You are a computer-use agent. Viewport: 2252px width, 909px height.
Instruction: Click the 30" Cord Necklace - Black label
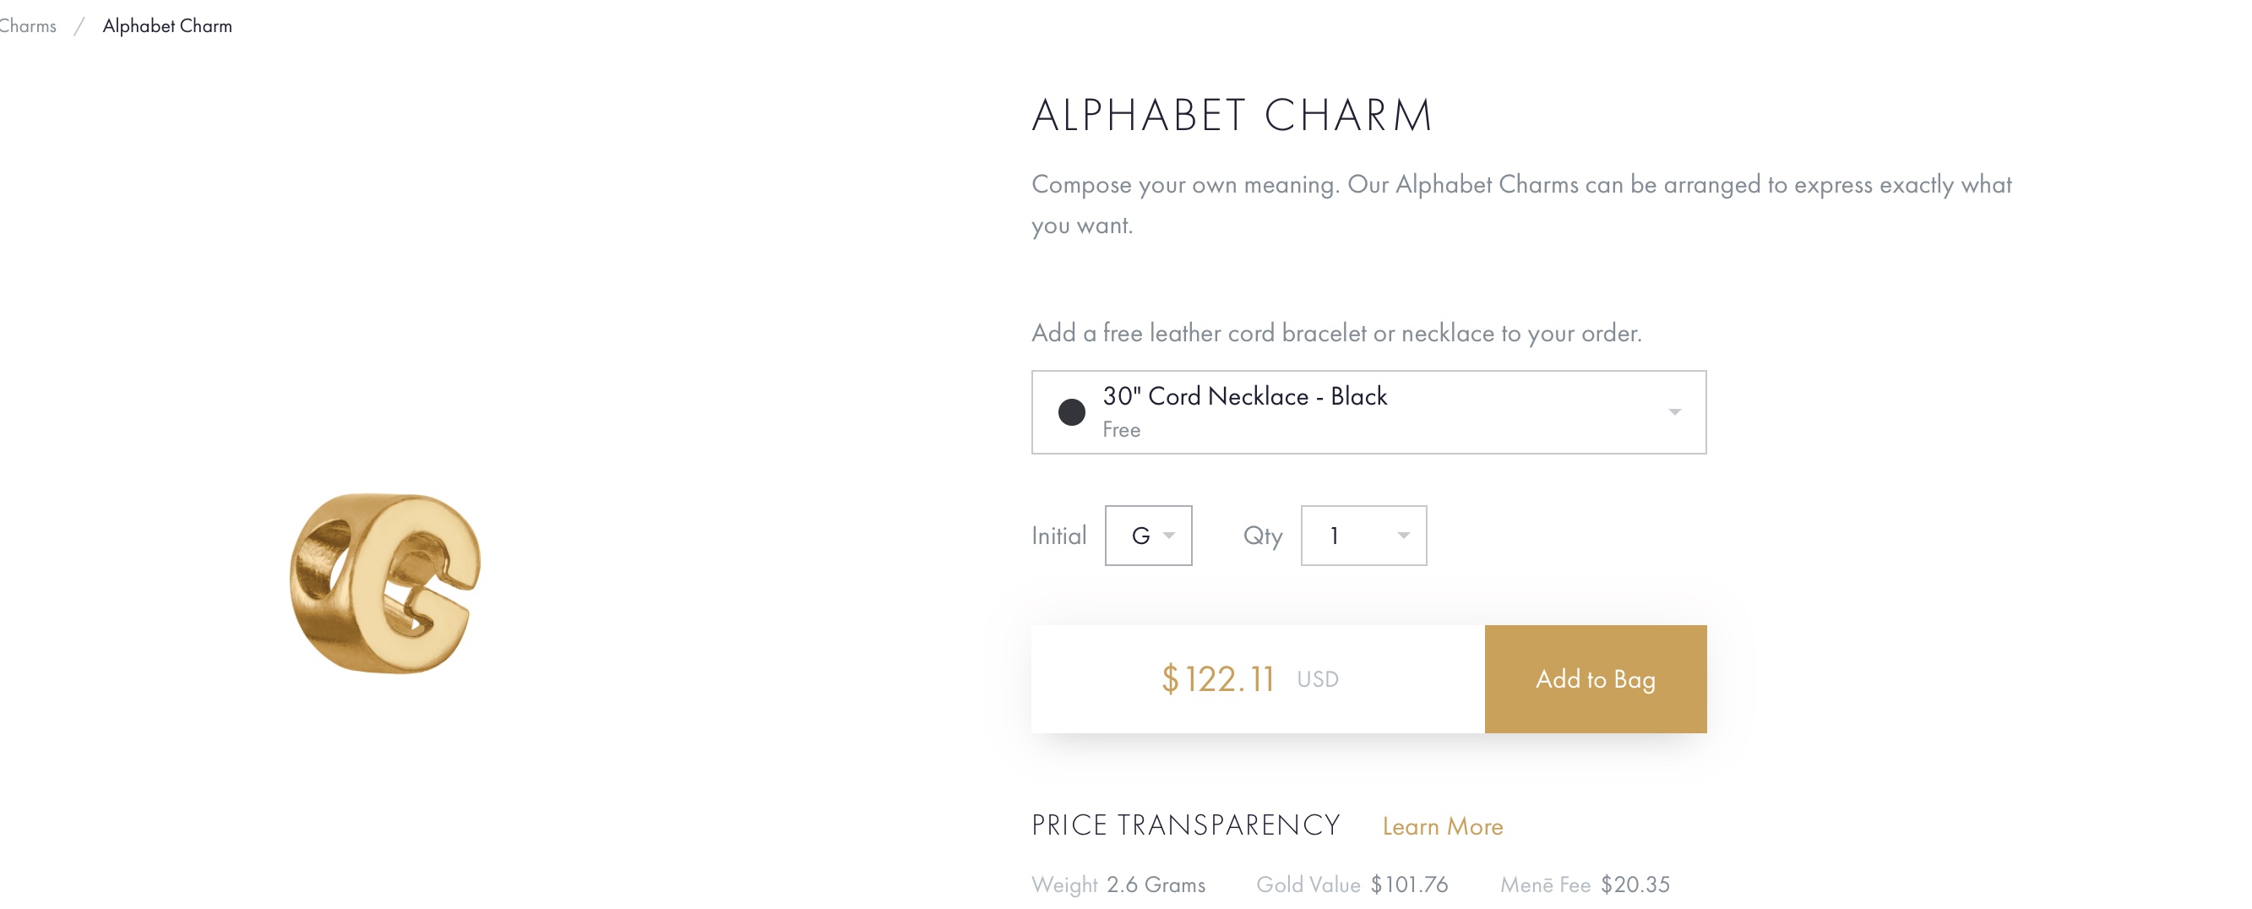pos(1245,396)
